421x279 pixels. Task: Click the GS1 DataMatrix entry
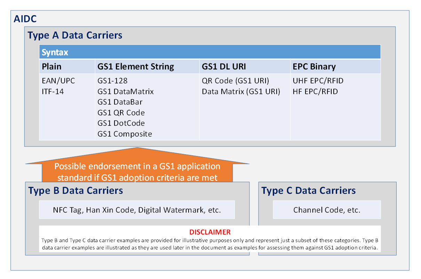(126, 91)
